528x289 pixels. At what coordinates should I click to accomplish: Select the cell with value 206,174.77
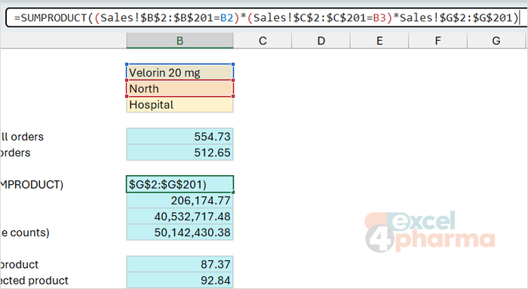click(180, 201)
